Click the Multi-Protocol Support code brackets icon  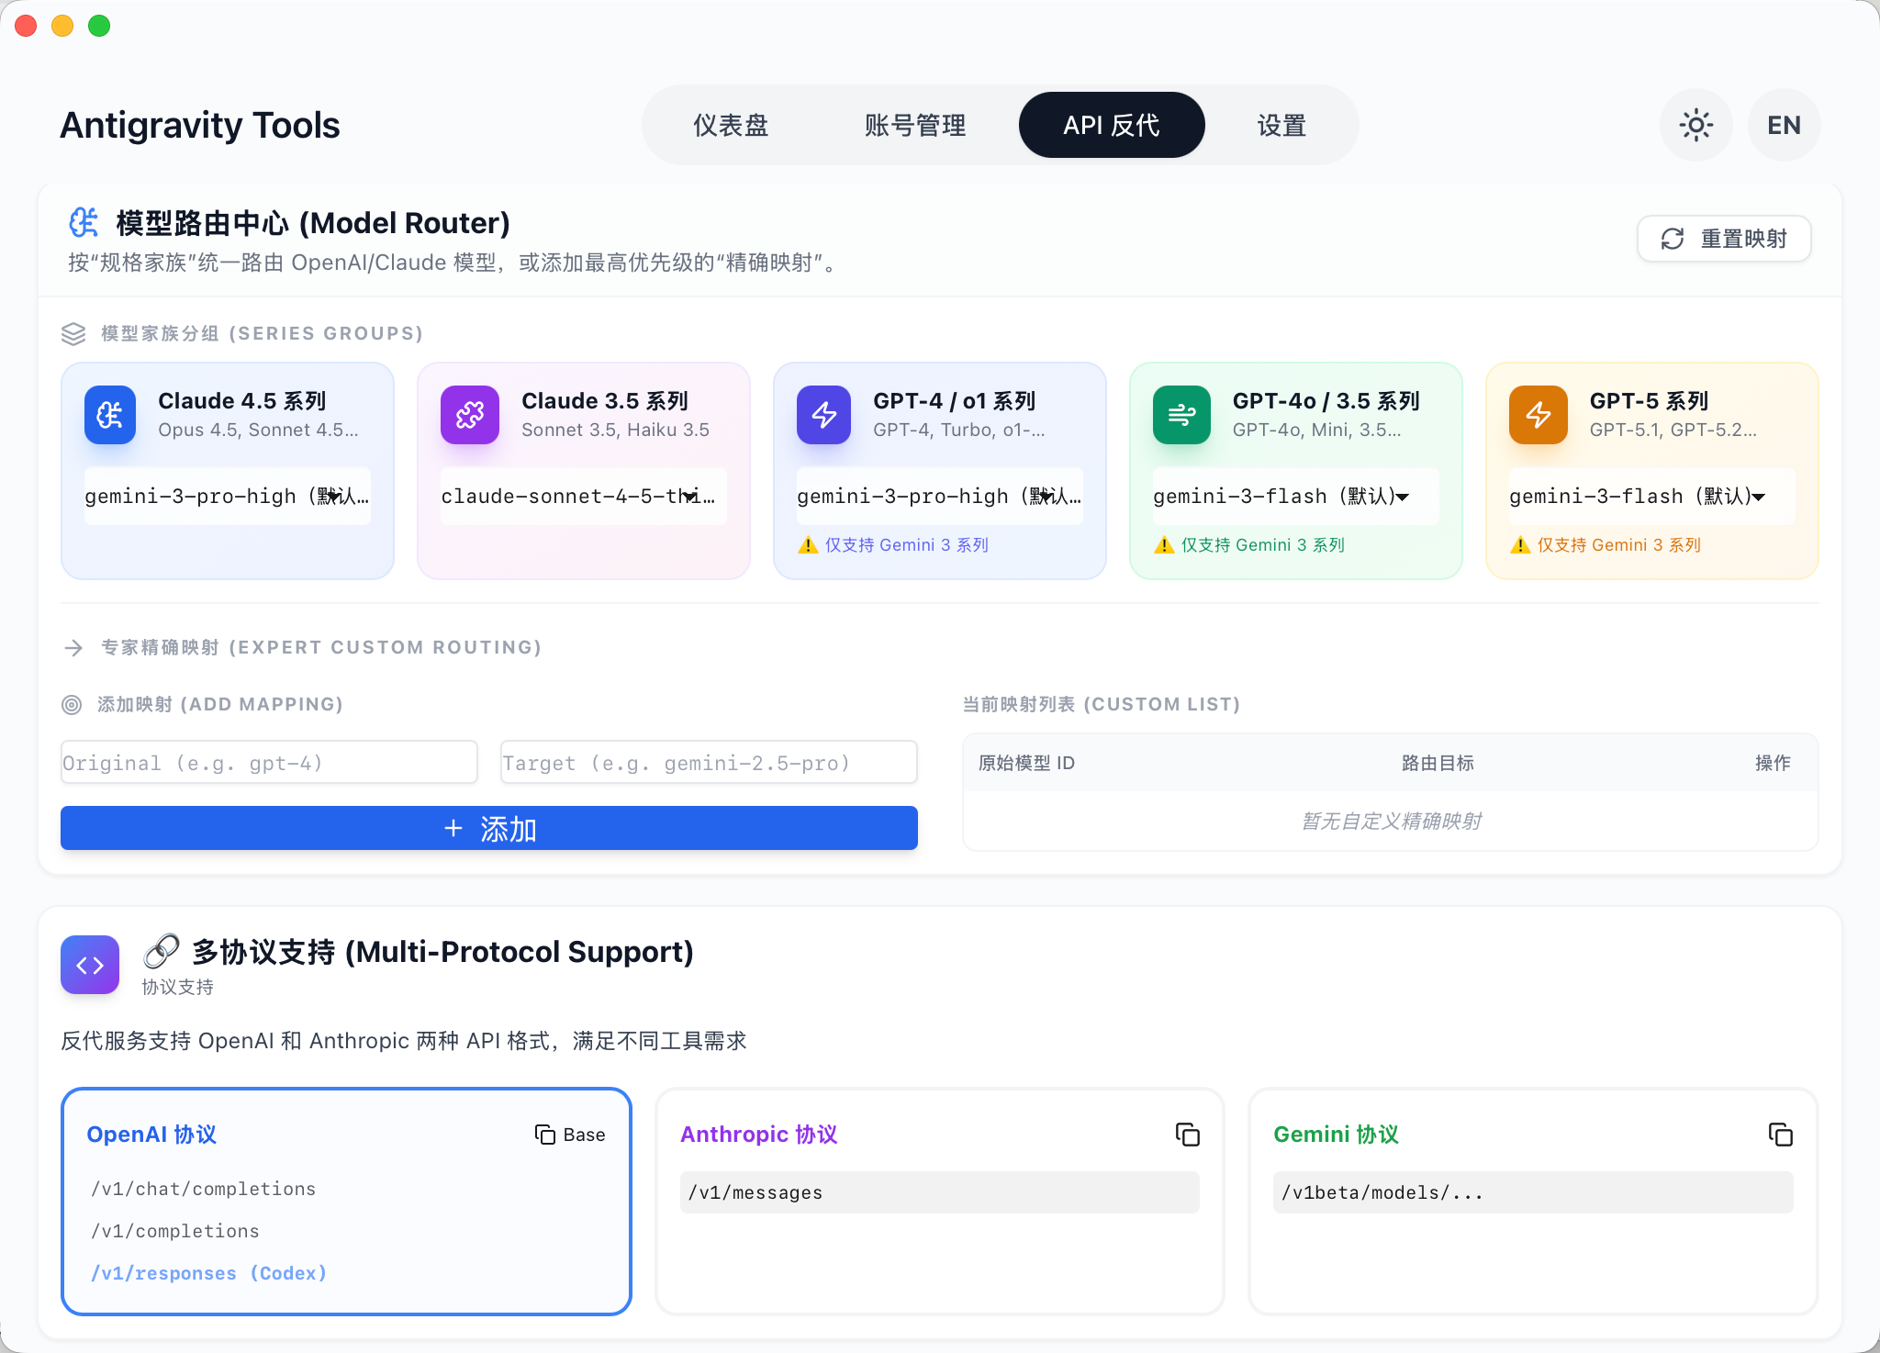[x=90, y=965]
